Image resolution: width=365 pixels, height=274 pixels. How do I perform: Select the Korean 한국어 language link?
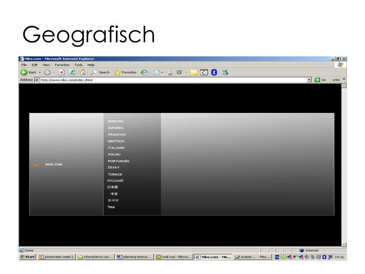click(x=113, y=201)
